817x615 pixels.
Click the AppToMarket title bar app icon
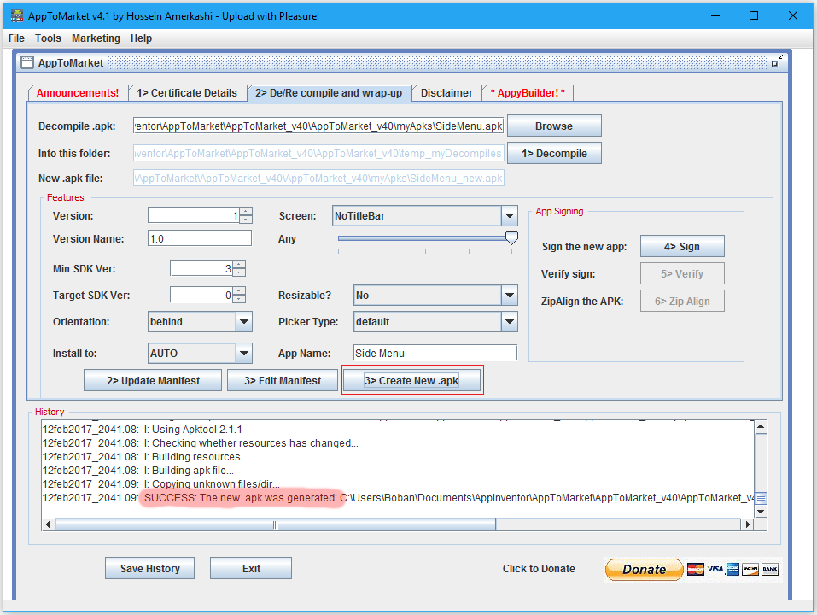click(x=17, y=15)
